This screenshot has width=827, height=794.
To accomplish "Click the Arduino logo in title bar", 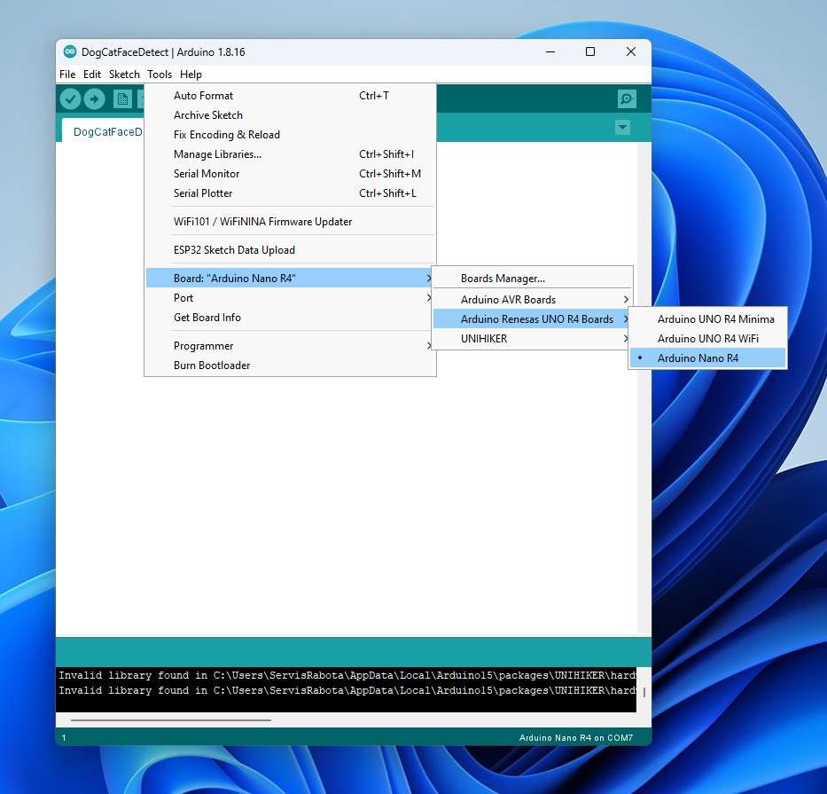I will 70,51.
